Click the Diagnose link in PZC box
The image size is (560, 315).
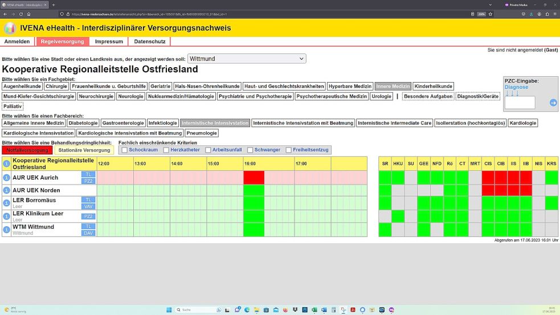516,87
